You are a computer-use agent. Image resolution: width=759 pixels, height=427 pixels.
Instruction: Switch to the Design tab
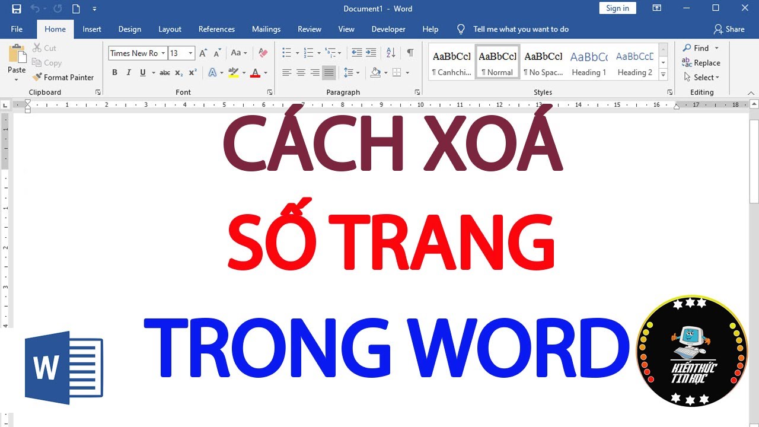point(129,29)
